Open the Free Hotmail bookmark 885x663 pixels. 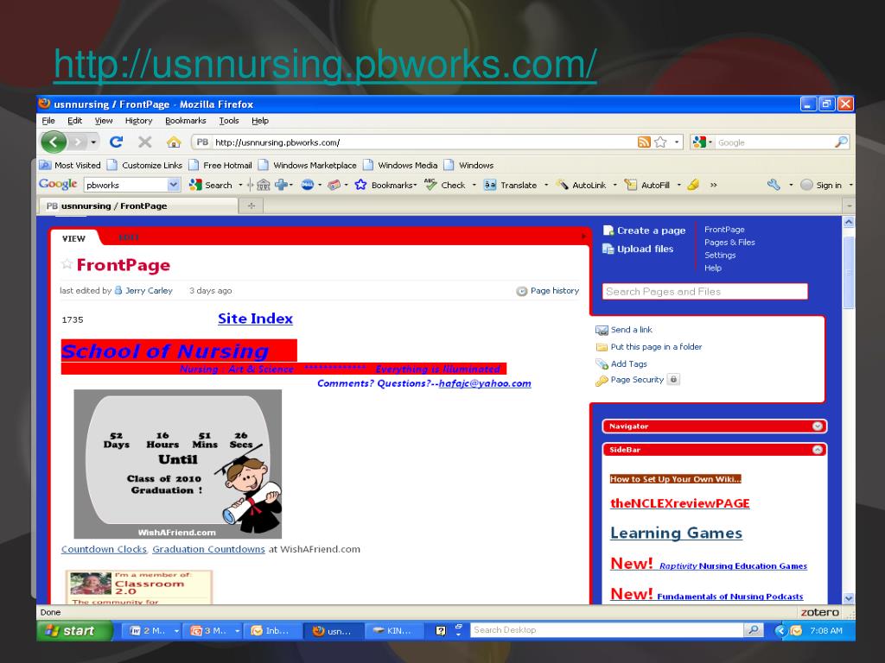(x=220, y=165)
